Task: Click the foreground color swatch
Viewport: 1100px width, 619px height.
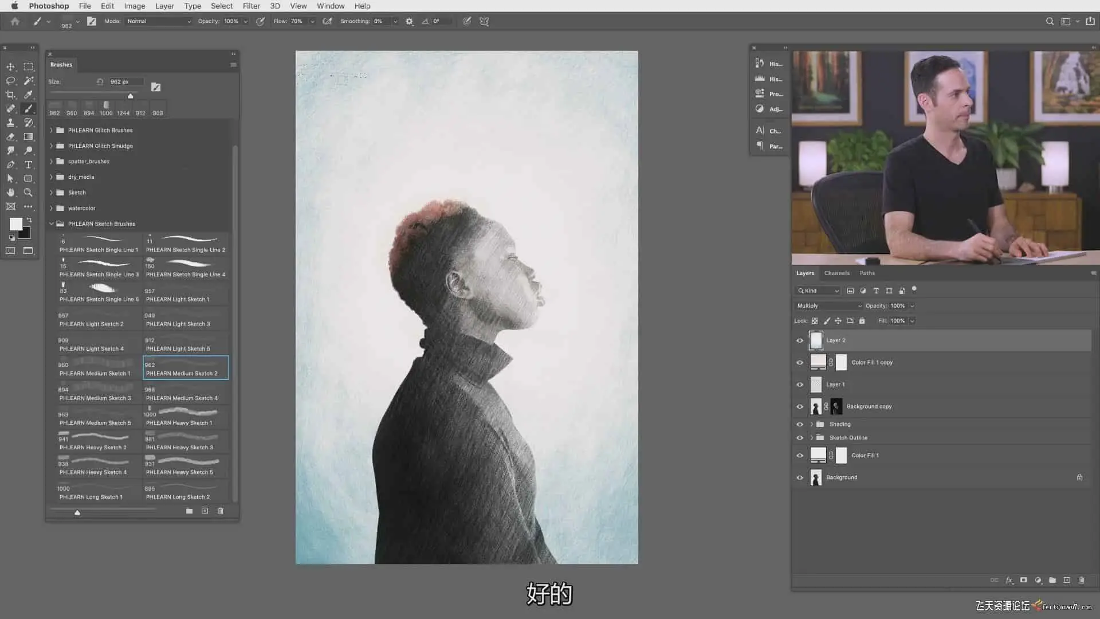Action: tap(15, 224)
